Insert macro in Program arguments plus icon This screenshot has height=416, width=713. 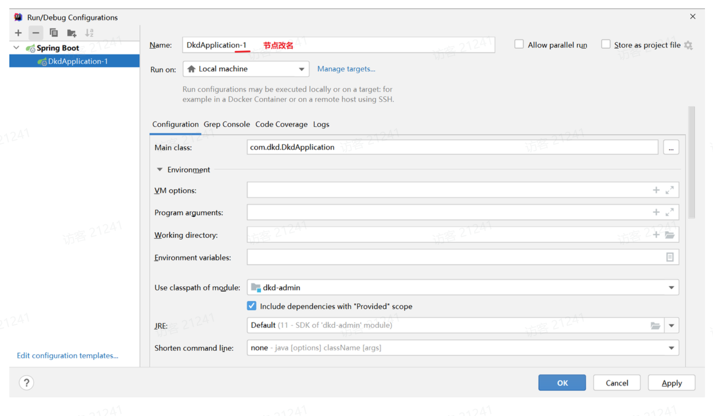(x=656, y=212)
